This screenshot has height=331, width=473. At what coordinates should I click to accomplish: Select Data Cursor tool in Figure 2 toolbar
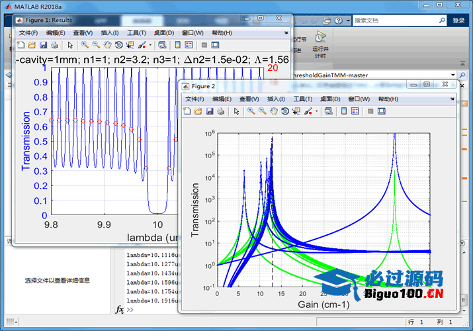(296, 111)
